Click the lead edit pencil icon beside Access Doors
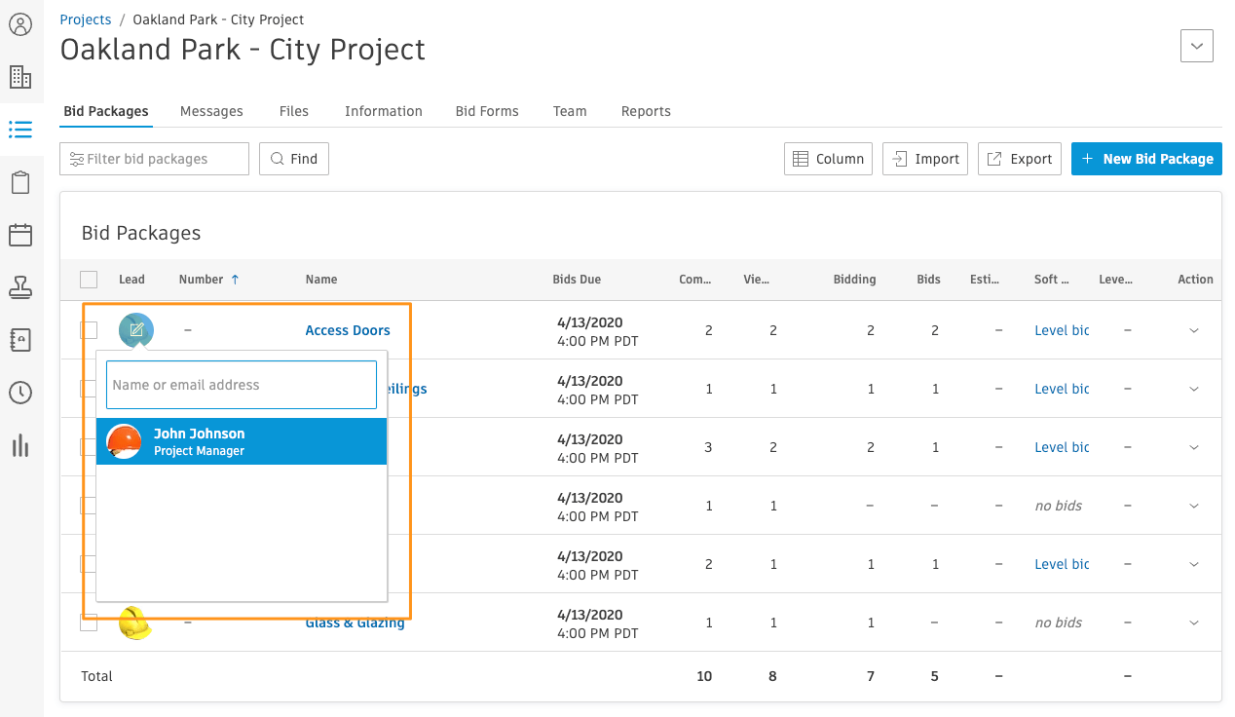Viewport: 1235px width, 717px height. point(136,330)
